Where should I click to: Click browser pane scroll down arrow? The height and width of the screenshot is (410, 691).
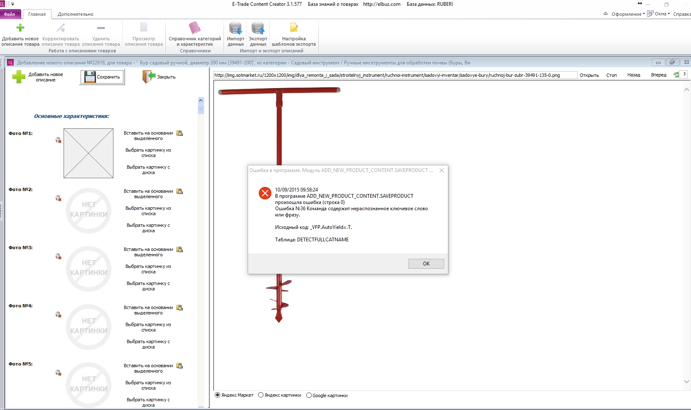click(x=686, y=381)
